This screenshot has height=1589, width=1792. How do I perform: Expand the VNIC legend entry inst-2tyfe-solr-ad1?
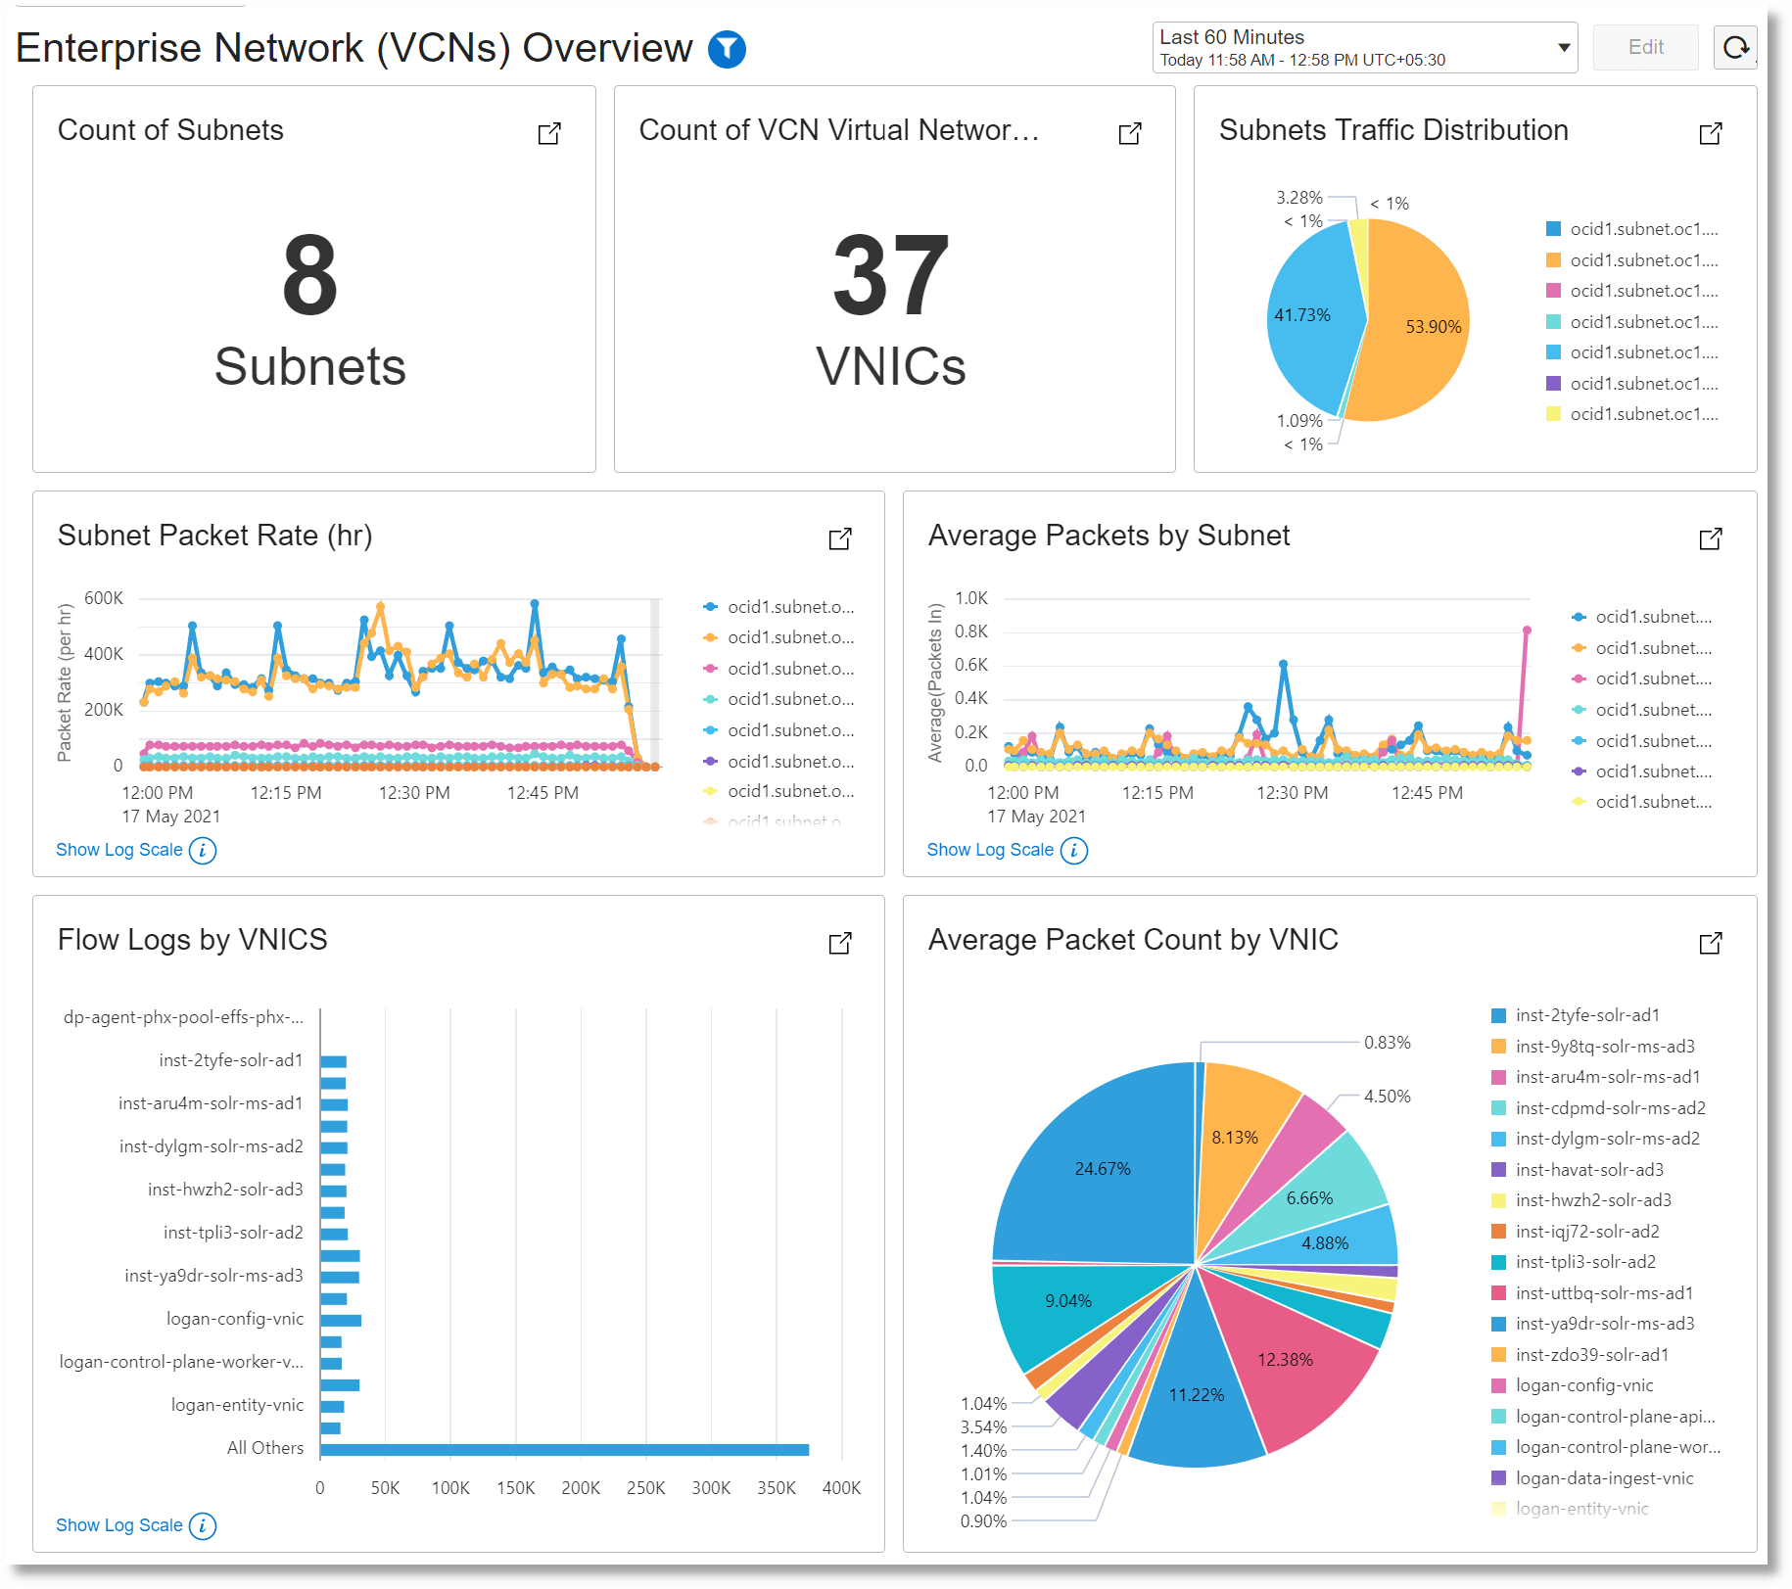(x=1586, y=1015)
